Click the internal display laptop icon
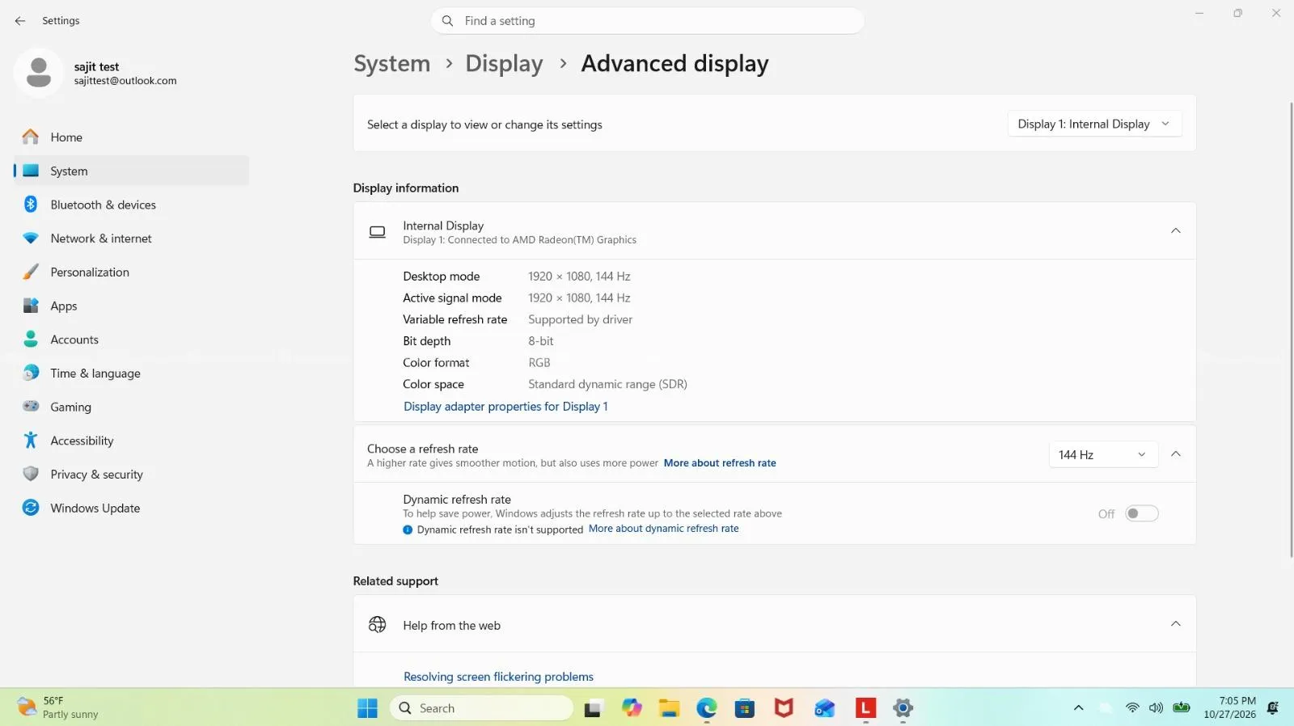Viewport: 1294px width, 726px height. pyautogui.click(x=377, y=232)
